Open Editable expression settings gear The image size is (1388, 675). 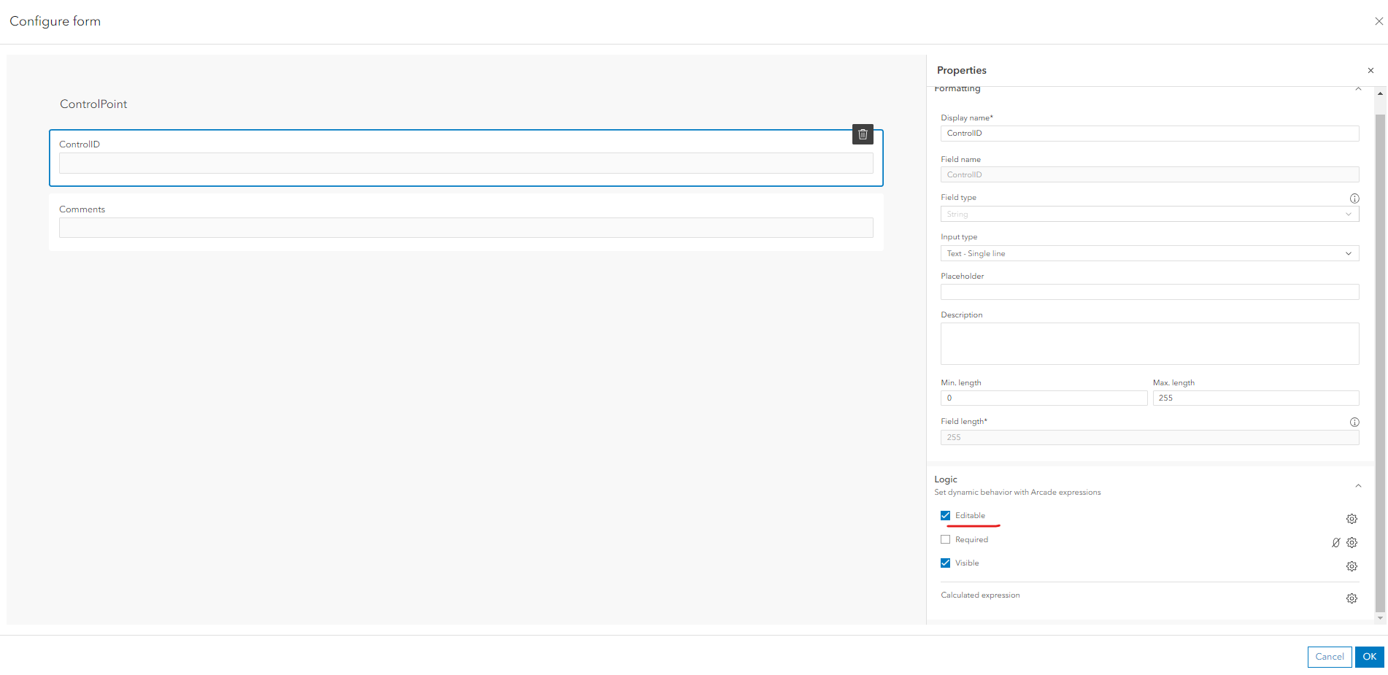[x=1352, y=519]
